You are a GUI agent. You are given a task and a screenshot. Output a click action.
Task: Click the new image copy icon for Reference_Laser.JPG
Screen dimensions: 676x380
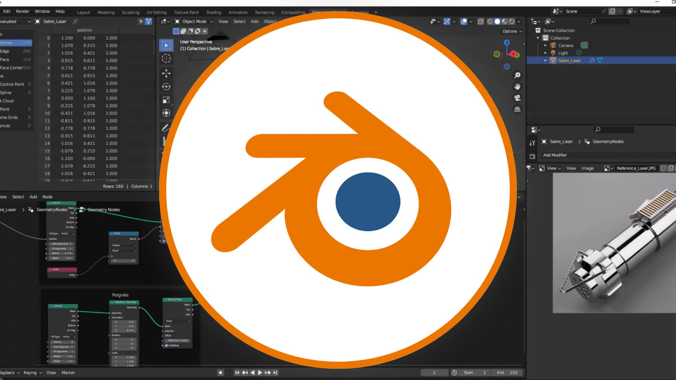coord(671,168)
